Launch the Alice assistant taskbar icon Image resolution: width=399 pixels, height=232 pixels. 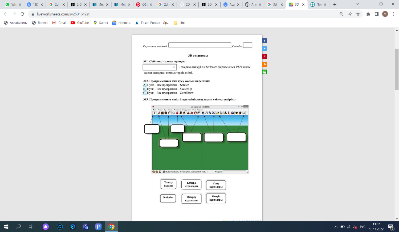[46, 227]
